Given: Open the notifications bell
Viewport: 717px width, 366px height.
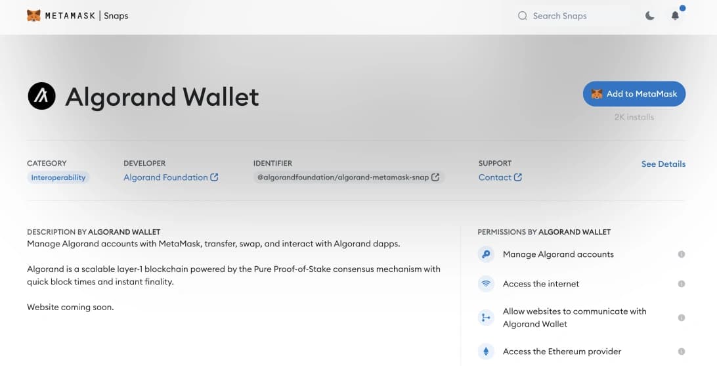Looking at the screenshot, I should 675,16.
